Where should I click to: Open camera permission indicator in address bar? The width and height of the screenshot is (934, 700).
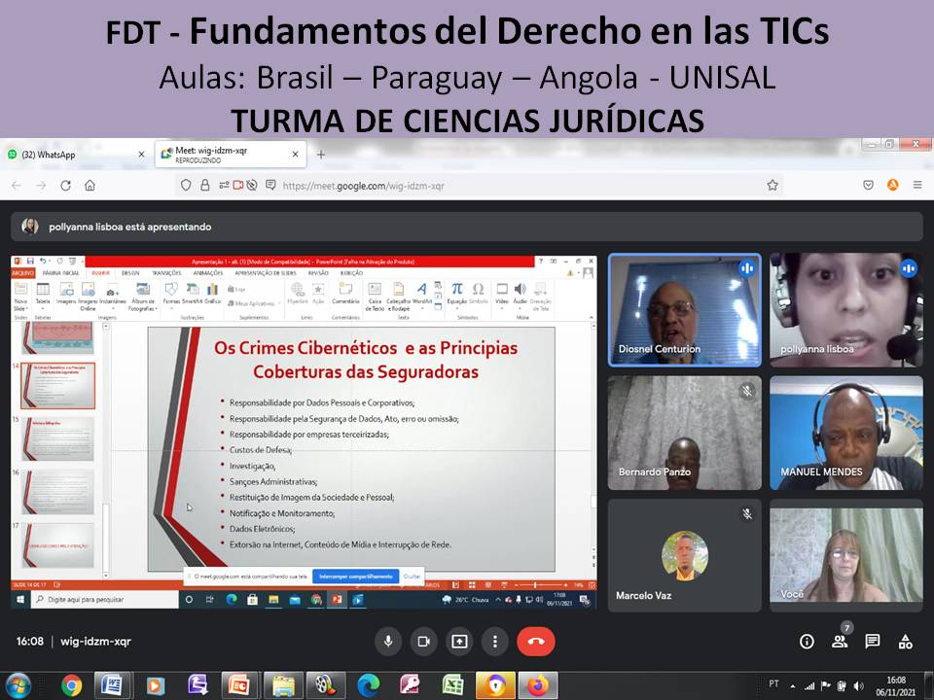(238, 185)
